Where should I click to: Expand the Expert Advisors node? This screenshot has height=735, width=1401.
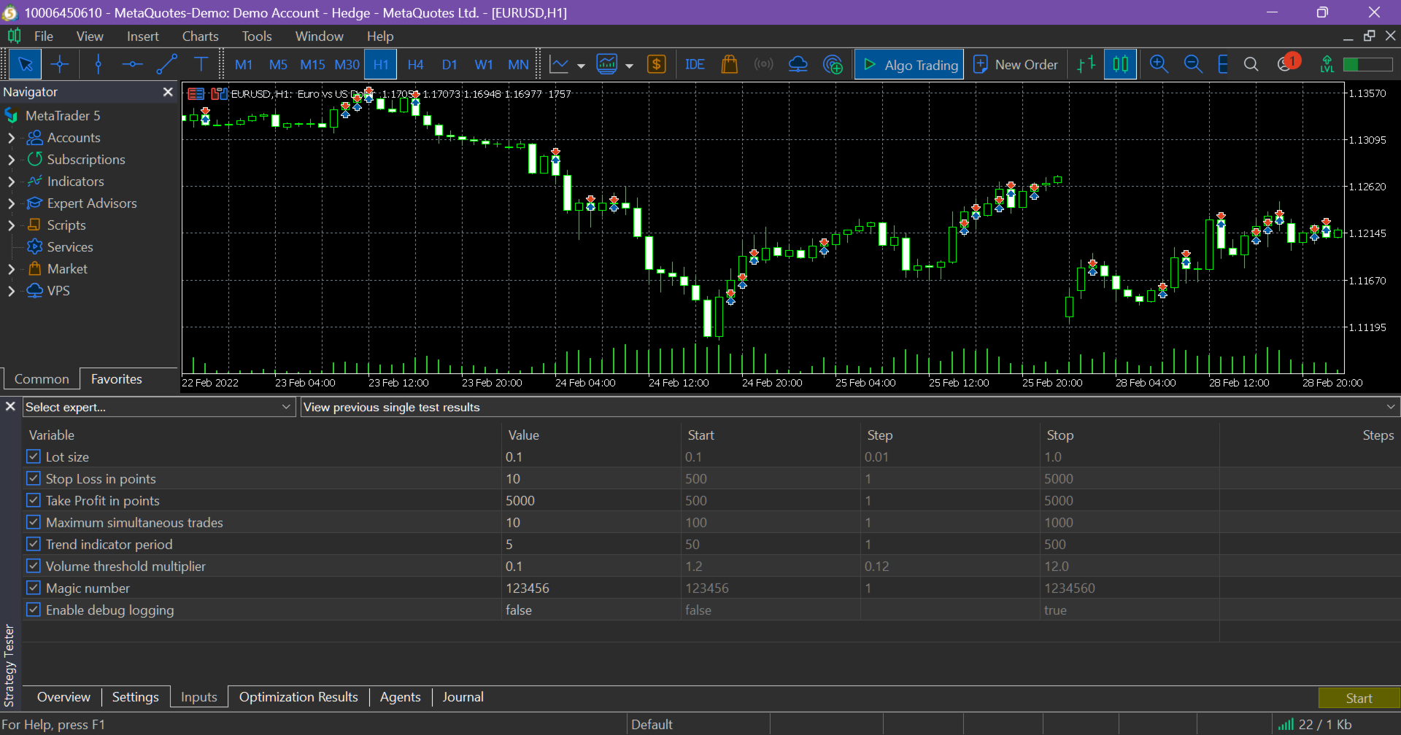pyautogui.click(x=11, y=203)
